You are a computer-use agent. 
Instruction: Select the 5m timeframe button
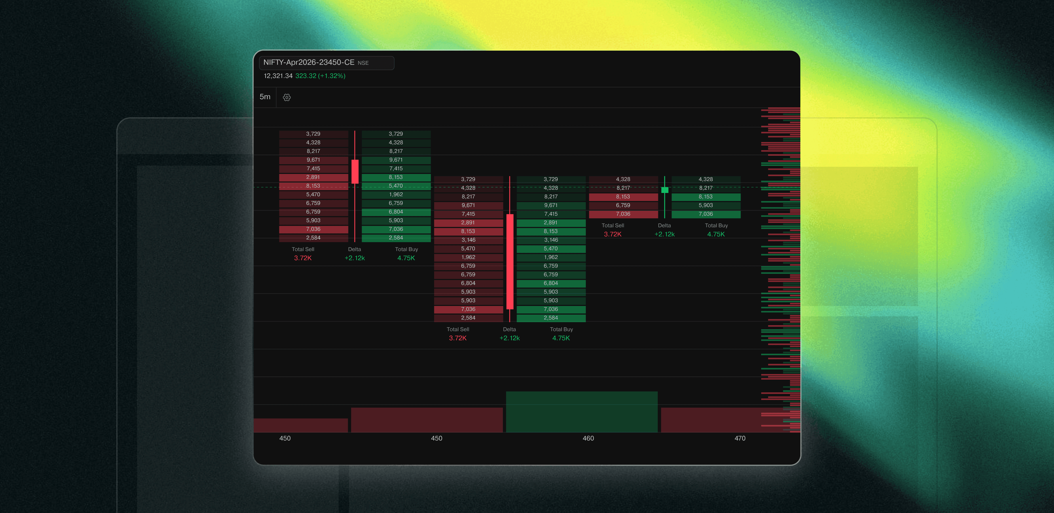point(265,97)
